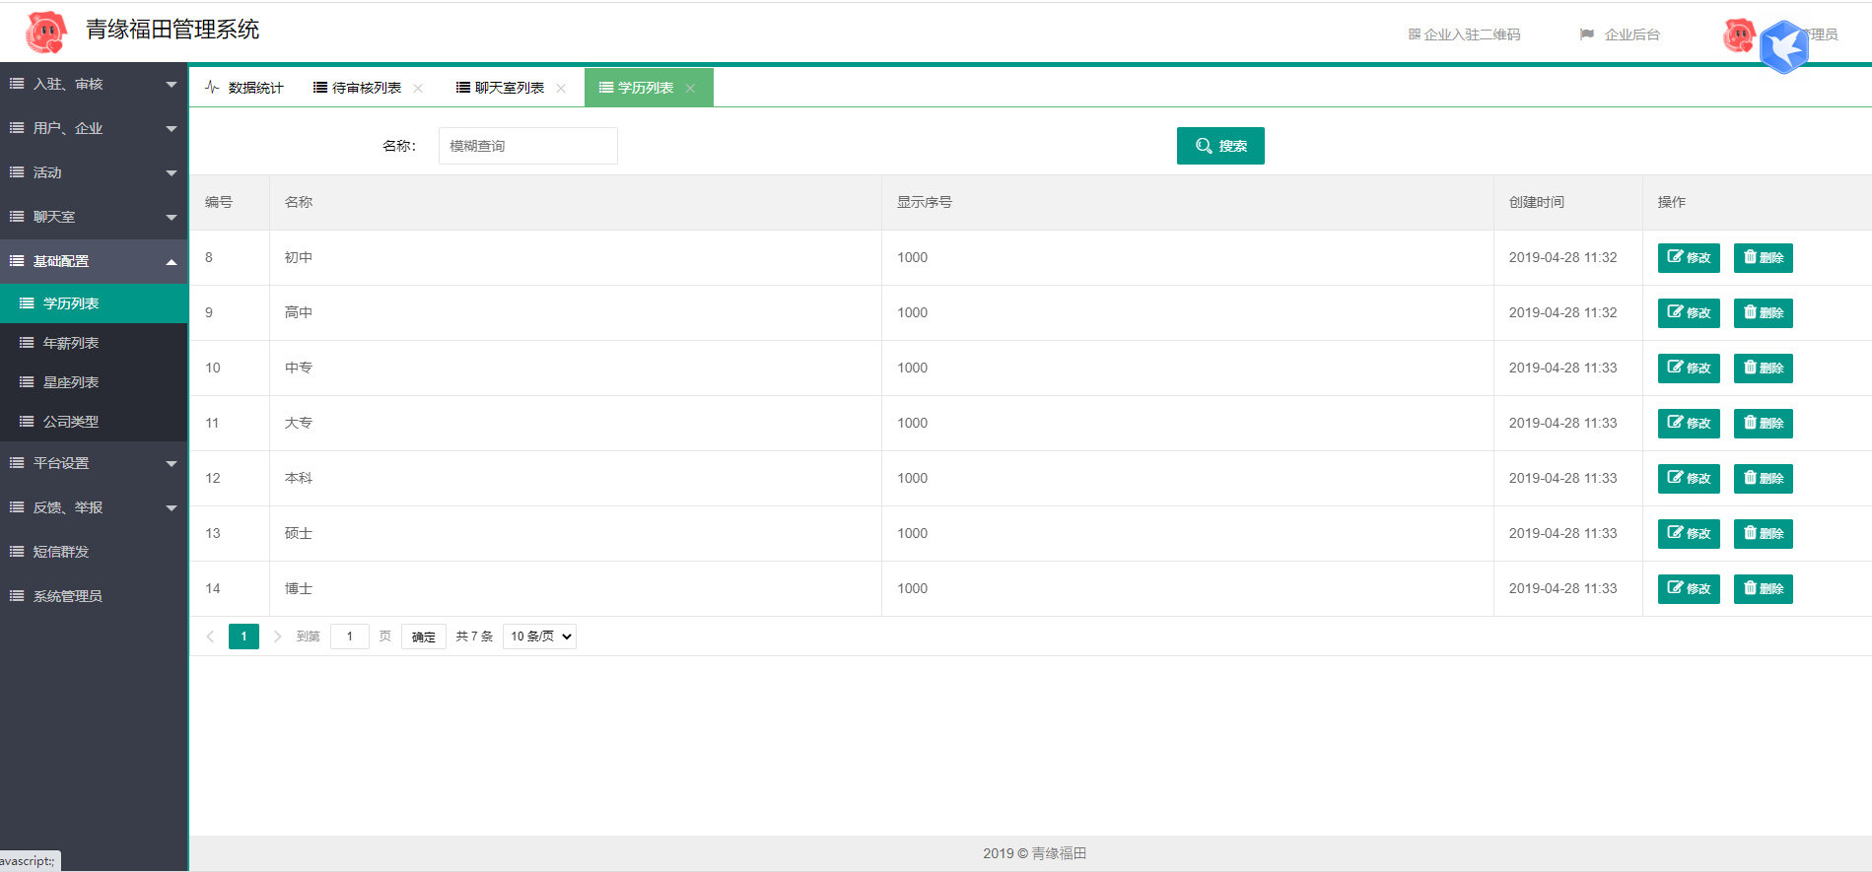Click 修改 for the 大专 row

pyautogui.click(x=1689, y=424)
